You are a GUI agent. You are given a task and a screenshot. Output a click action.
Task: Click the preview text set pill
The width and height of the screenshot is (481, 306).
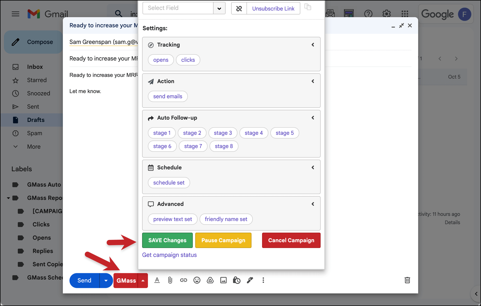173,219
